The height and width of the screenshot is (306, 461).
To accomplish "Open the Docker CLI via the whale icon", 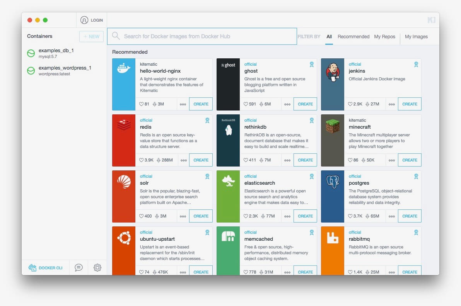I will click(x=32, y=267).
